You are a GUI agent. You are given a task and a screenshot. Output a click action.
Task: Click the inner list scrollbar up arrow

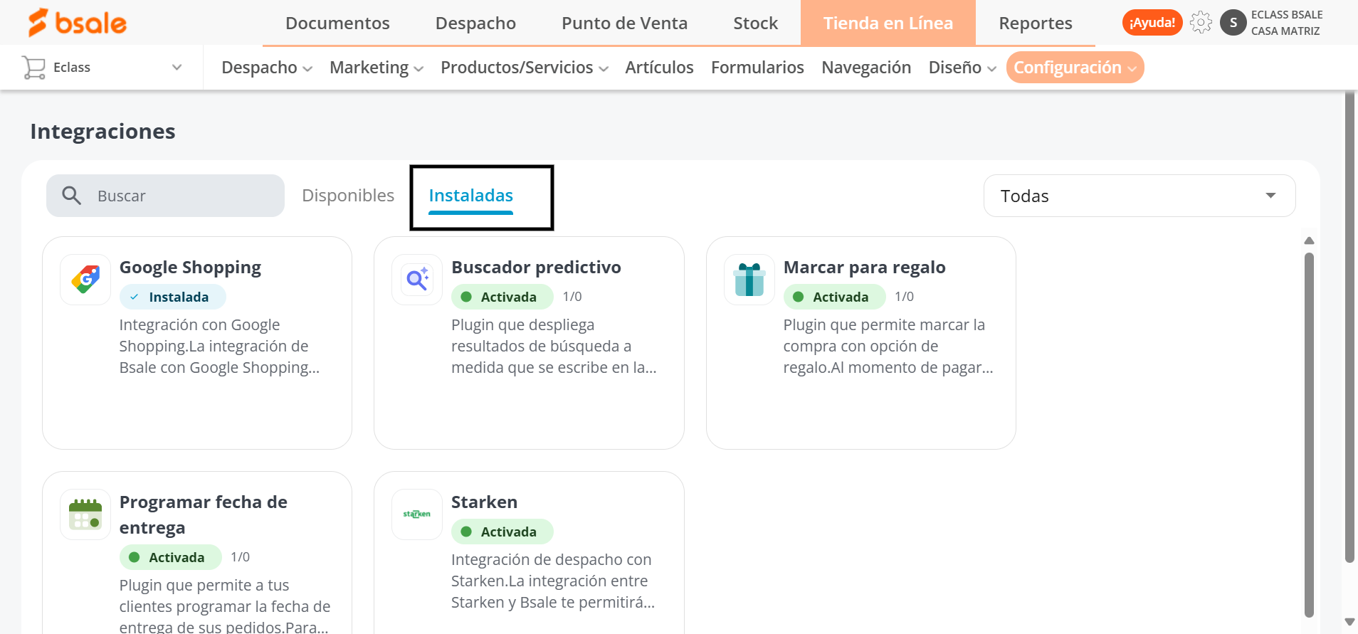[1309, 241]
